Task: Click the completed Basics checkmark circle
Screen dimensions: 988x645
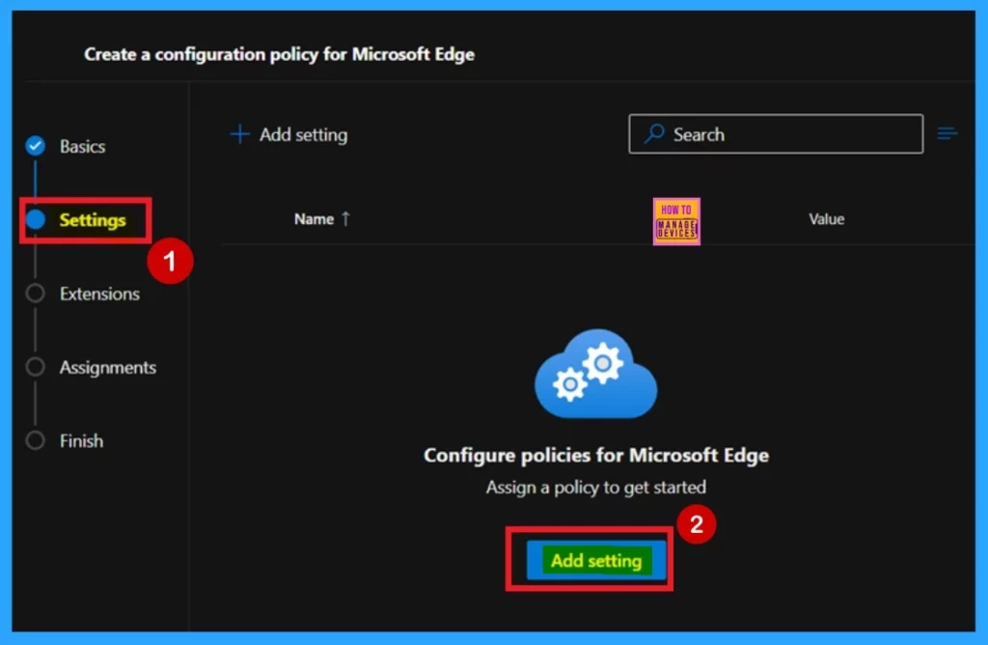Action: click(36, 146)
